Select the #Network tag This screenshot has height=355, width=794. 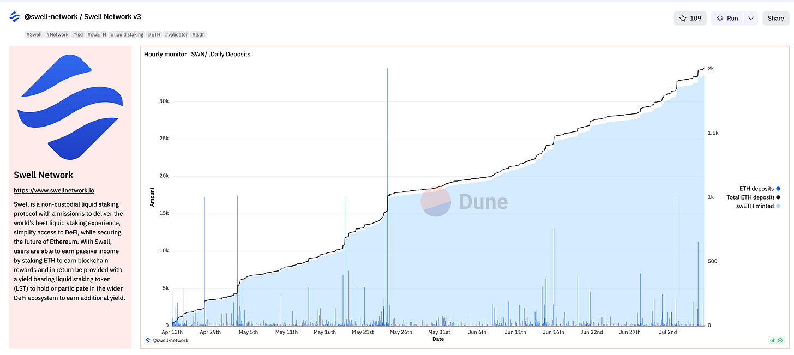[x=57, y=34]
